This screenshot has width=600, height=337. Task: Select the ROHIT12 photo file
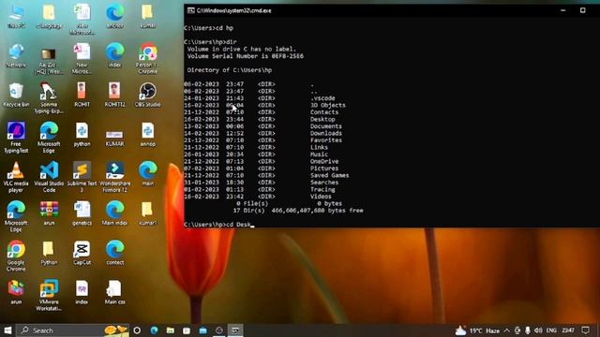[114, 95]
